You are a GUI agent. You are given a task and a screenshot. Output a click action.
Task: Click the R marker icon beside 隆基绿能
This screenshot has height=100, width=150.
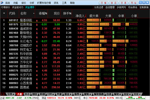click(x=37, y=20)
